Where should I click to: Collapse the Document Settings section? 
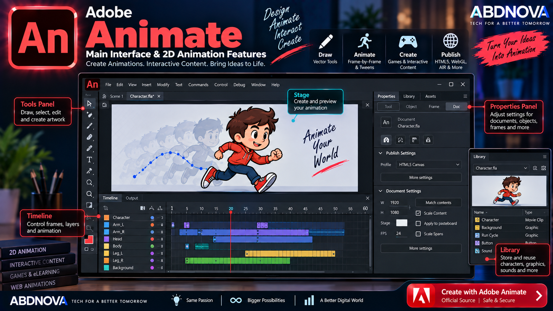click(381, 191)
